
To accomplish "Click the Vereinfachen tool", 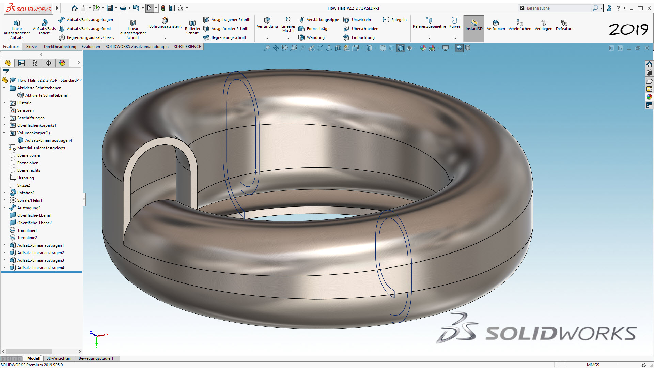I will pyautogui.click(x=520, y=25).
